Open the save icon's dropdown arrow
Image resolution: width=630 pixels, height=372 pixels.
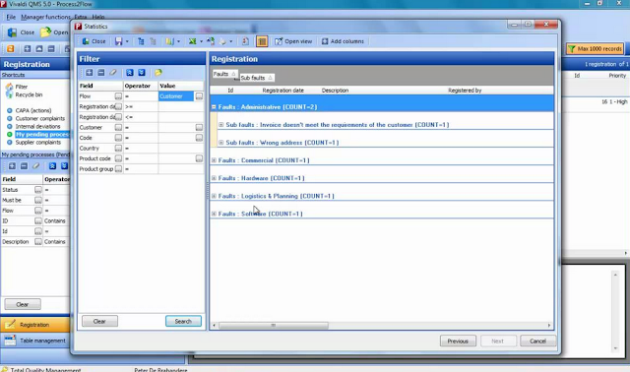(127, 41)
